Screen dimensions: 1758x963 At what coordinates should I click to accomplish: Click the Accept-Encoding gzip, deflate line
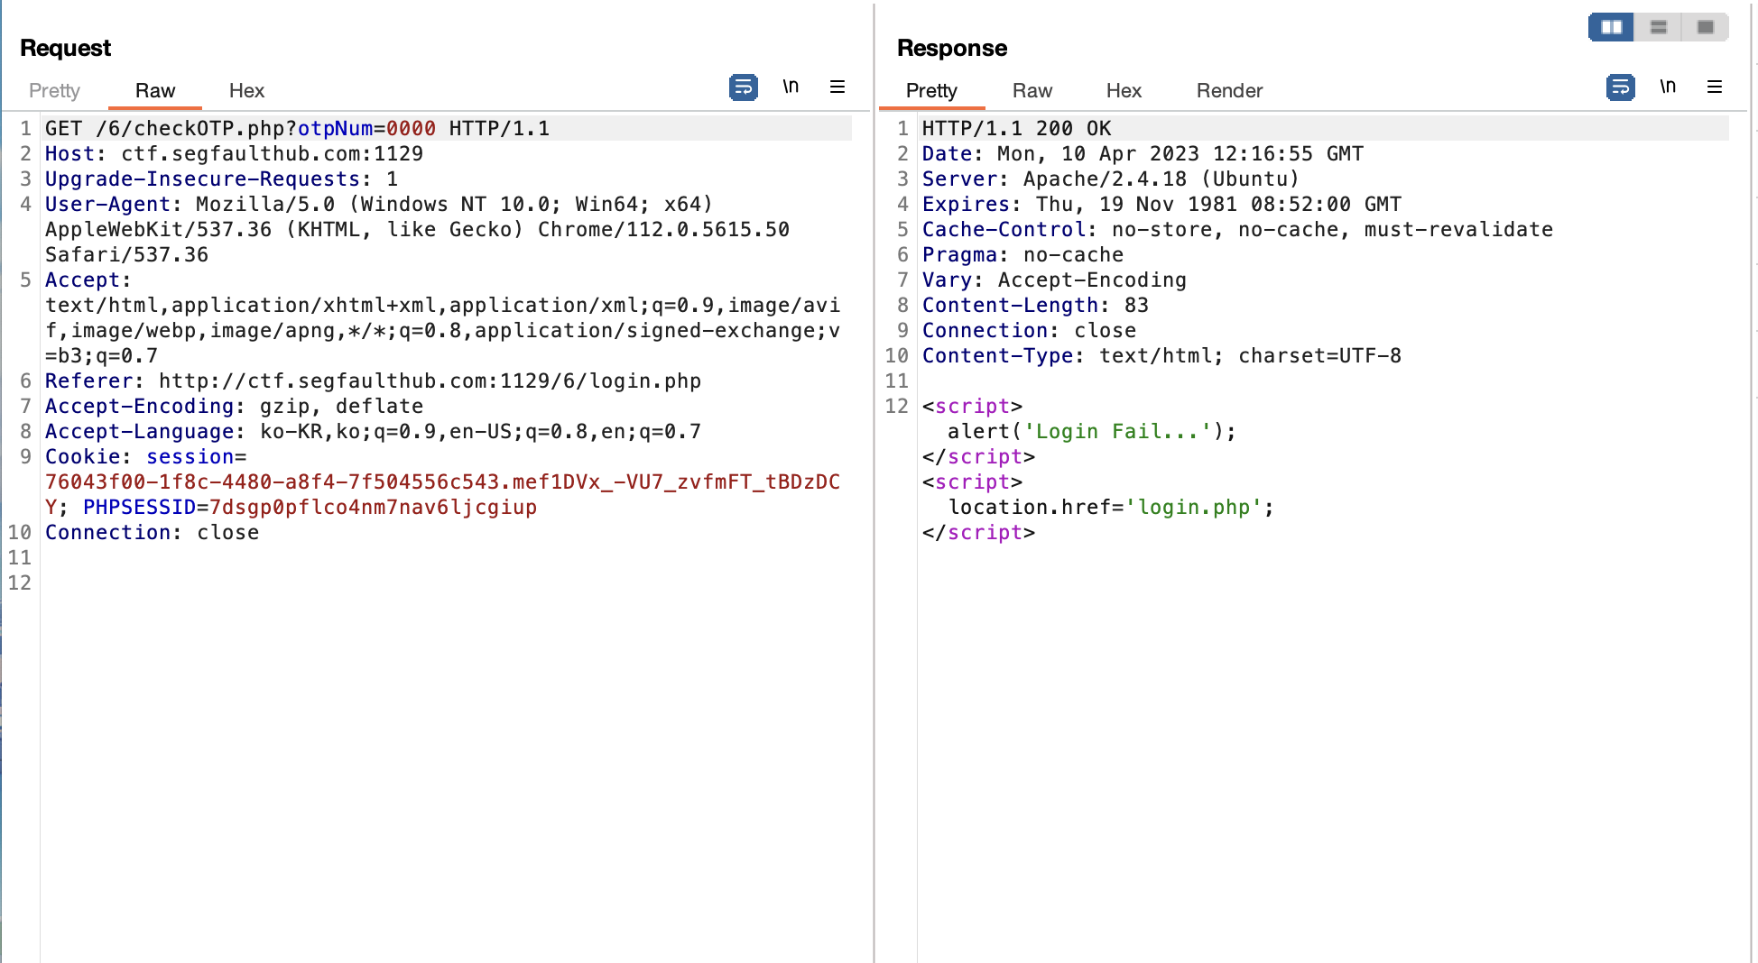234,406
